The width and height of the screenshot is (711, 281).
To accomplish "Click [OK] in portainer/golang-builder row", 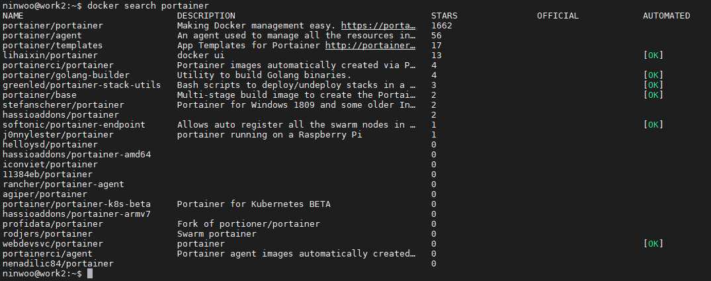I will 653,75.
